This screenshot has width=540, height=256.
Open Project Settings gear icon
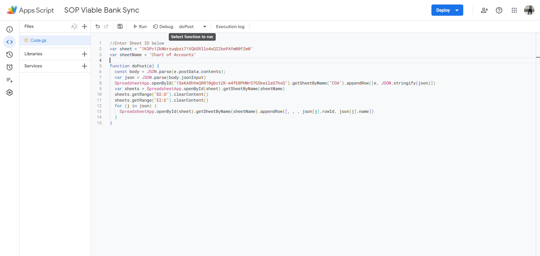10,92
